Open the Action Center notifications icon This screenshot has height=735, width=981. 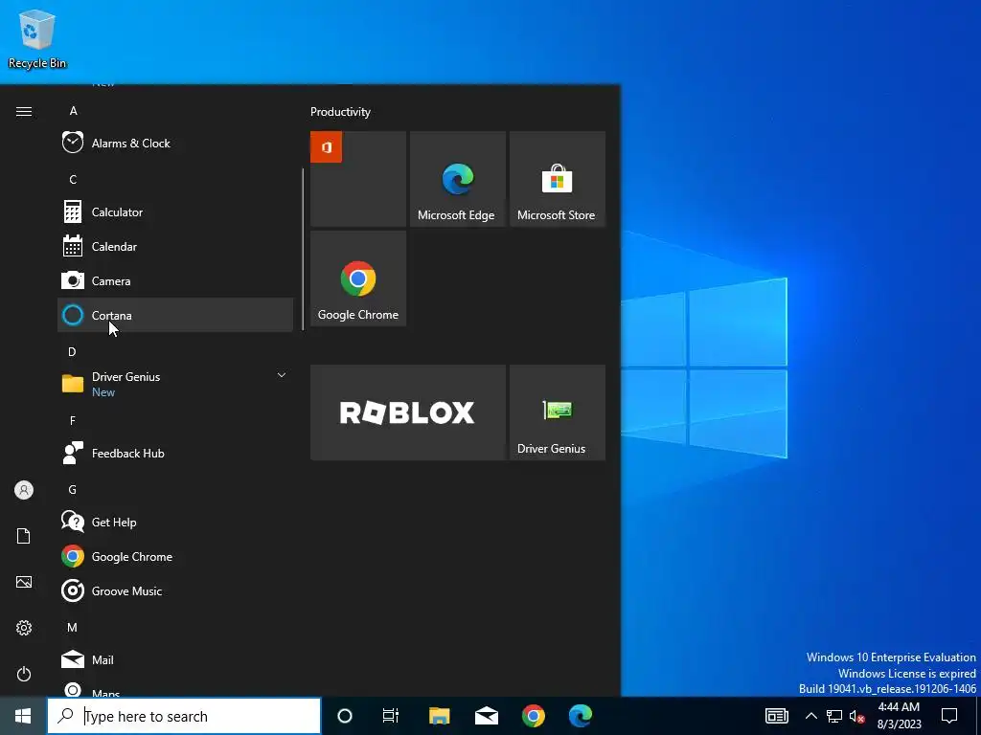click(x=949, y=716)
